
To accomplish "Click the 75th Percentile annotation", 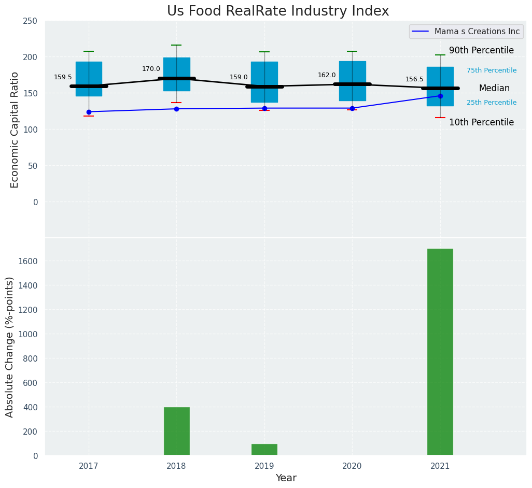I will pyautogui.click(x=491, y=70).
